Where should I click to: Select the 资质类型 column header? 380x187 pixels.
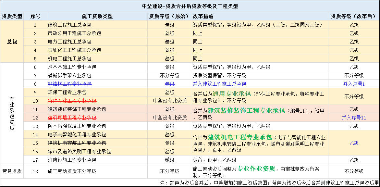[x=12, y=16]
